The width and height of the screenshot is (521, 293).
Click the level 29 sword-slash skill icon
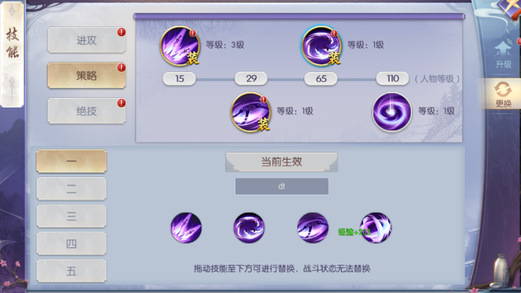(x=251, y=112)
